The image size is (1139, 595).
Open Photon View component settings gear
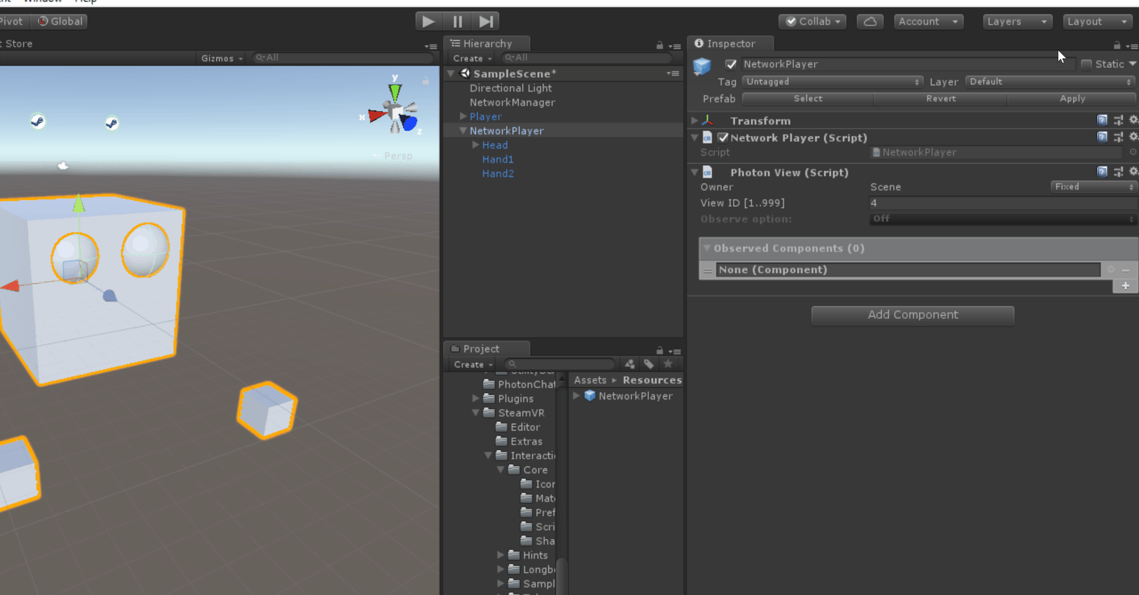point(1133,172)
